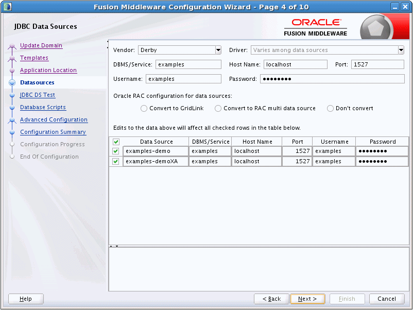Screen dimensions: 413x310
Task: Click the Username input field
Action: coord(184,79)
